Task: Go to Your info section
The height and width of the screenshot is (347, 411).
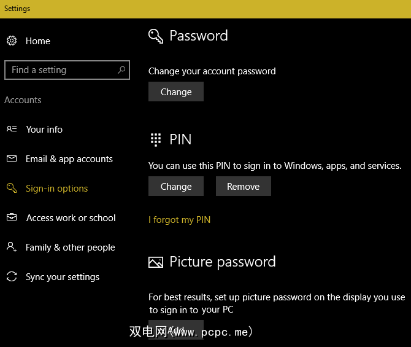Action: click(x=44, y=130)
